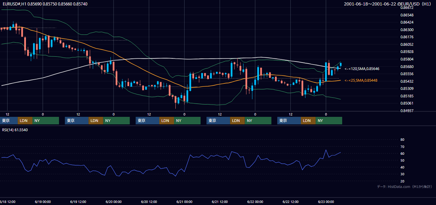Image resolution: width=436 pixels, height=205 pixels.
Task: Click price axis value 0.85309
Action: point(407,88)
